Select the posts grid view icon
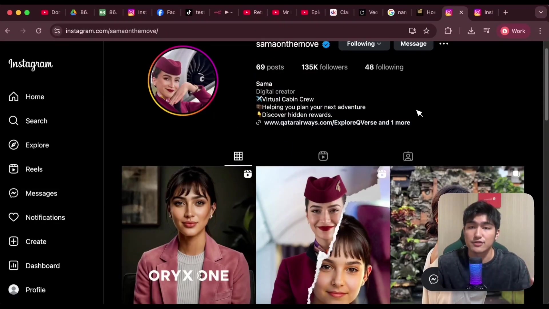549x309 pixels. coord(238,156)
